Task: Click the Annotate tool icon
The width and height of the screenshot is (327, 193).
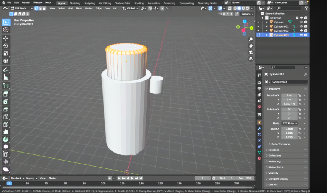Action: tap(6, 69)
